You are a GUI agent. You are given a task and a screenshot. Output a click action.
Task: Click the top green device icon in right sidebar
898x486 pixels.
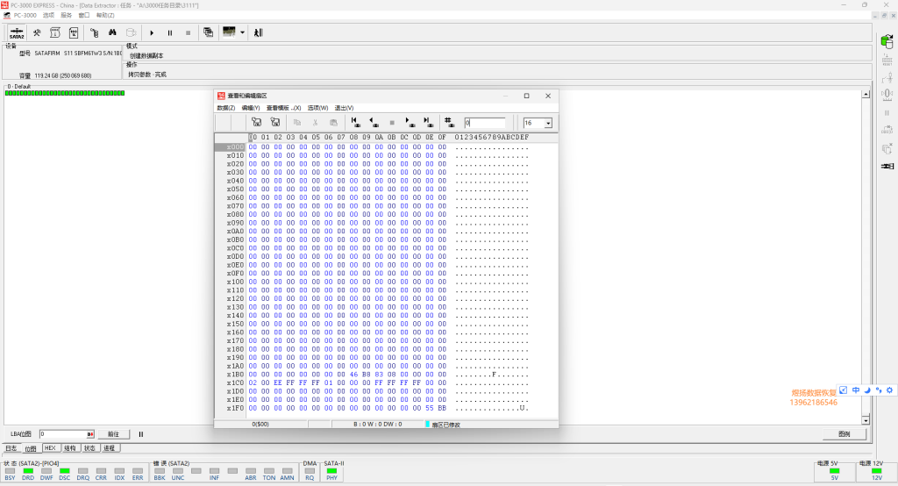(x=887, y=41)
